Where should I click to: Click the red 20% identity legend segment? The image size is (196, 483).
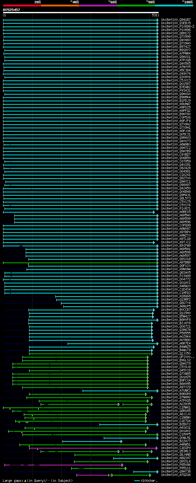click(22, 5)
